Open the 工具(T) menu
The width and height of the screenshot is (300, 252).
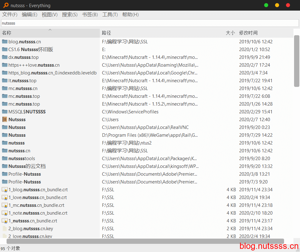(x=110, y=15)
